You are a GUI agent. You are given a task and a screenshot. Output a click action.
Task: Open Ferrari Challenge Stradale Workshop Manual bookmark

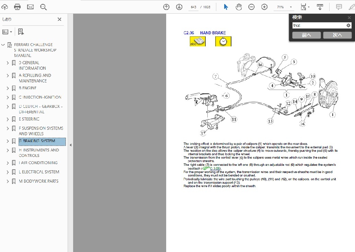35,50
